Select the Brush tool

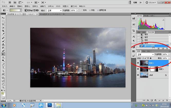click(x=3, y=41)
